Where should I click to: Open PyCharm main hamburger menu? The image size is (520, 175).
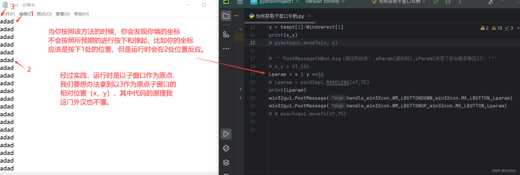pos(240,2)
